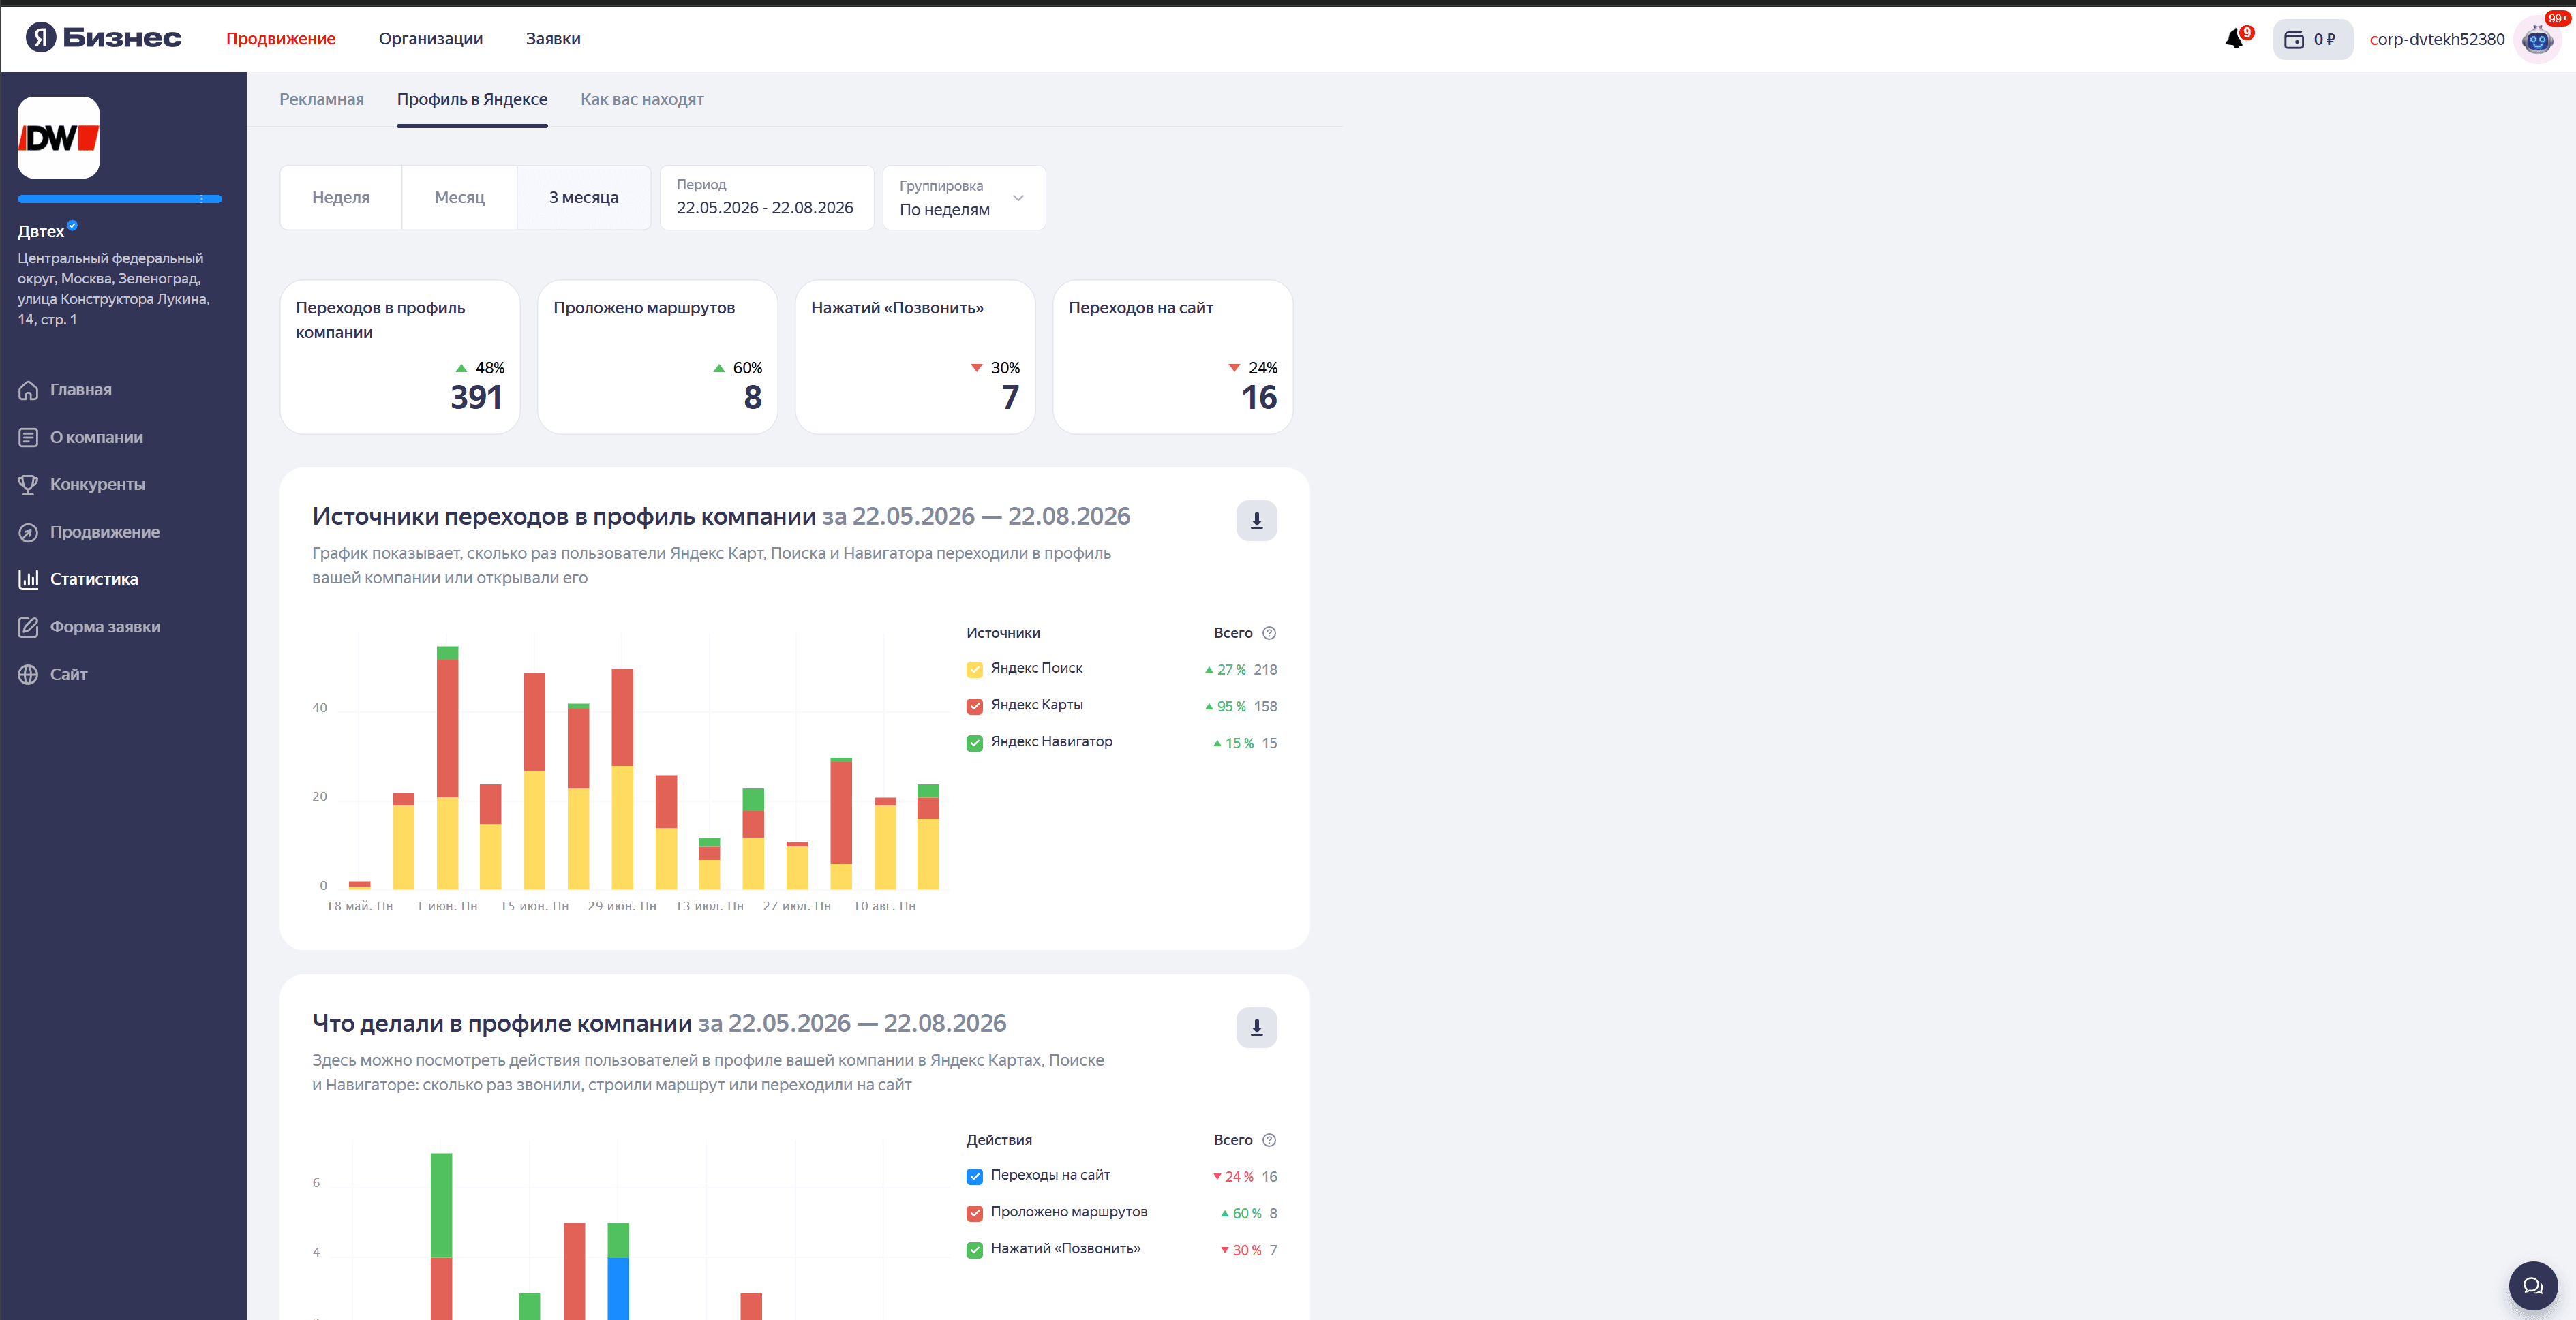This screenshot has height=1320, width=2576.
Task: Click the О компании document icon
Action: coord(28,437)
